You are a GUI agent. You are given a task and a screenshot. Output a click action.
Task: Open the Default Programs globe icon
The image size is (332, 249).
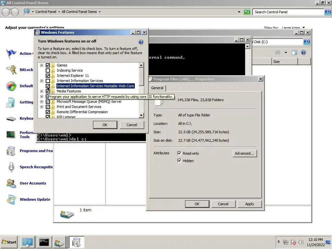tap(11, 86)
